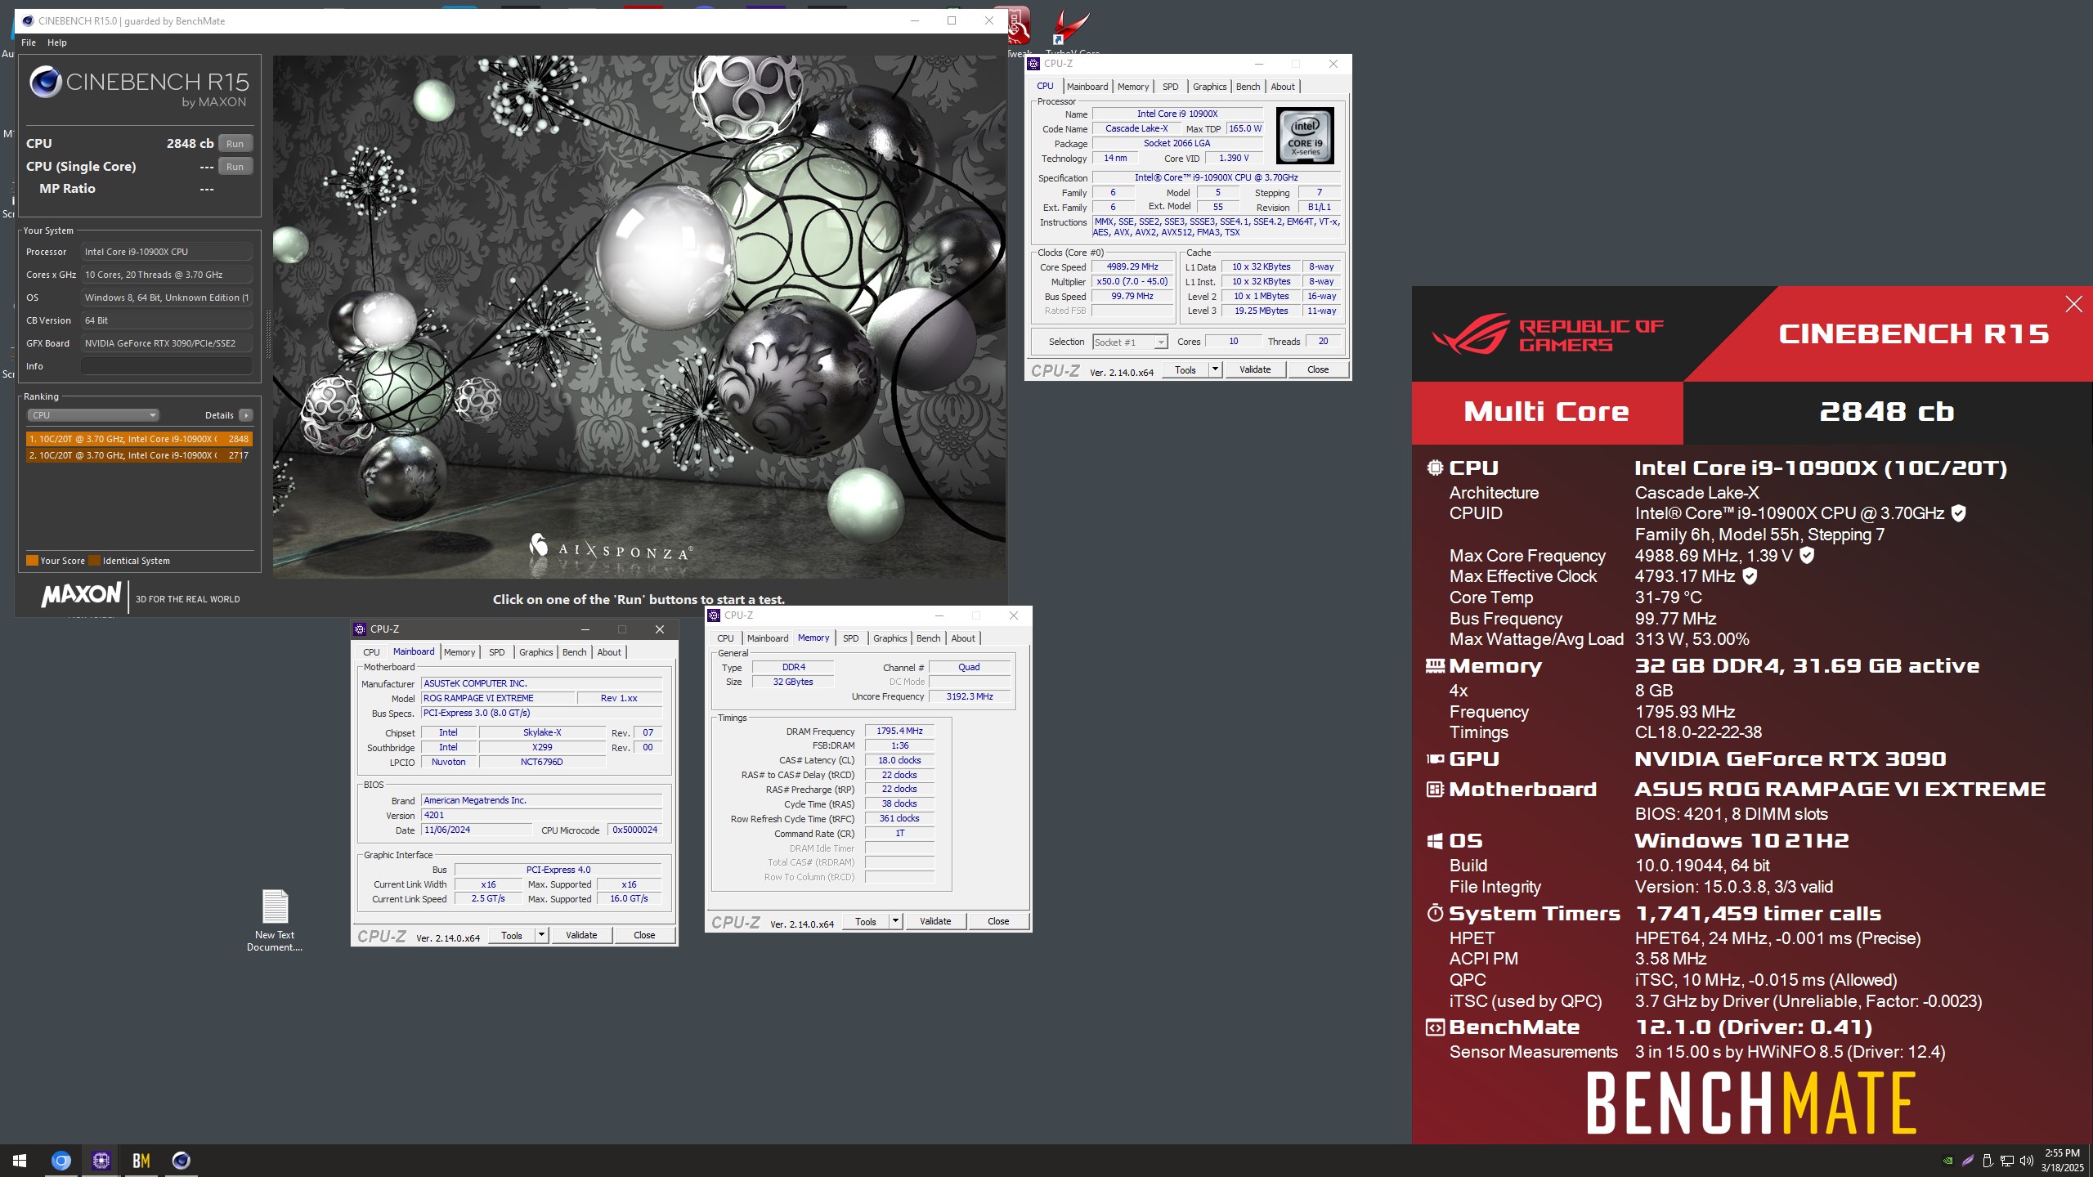Select ranking entry with score 2848

(139, 439)
